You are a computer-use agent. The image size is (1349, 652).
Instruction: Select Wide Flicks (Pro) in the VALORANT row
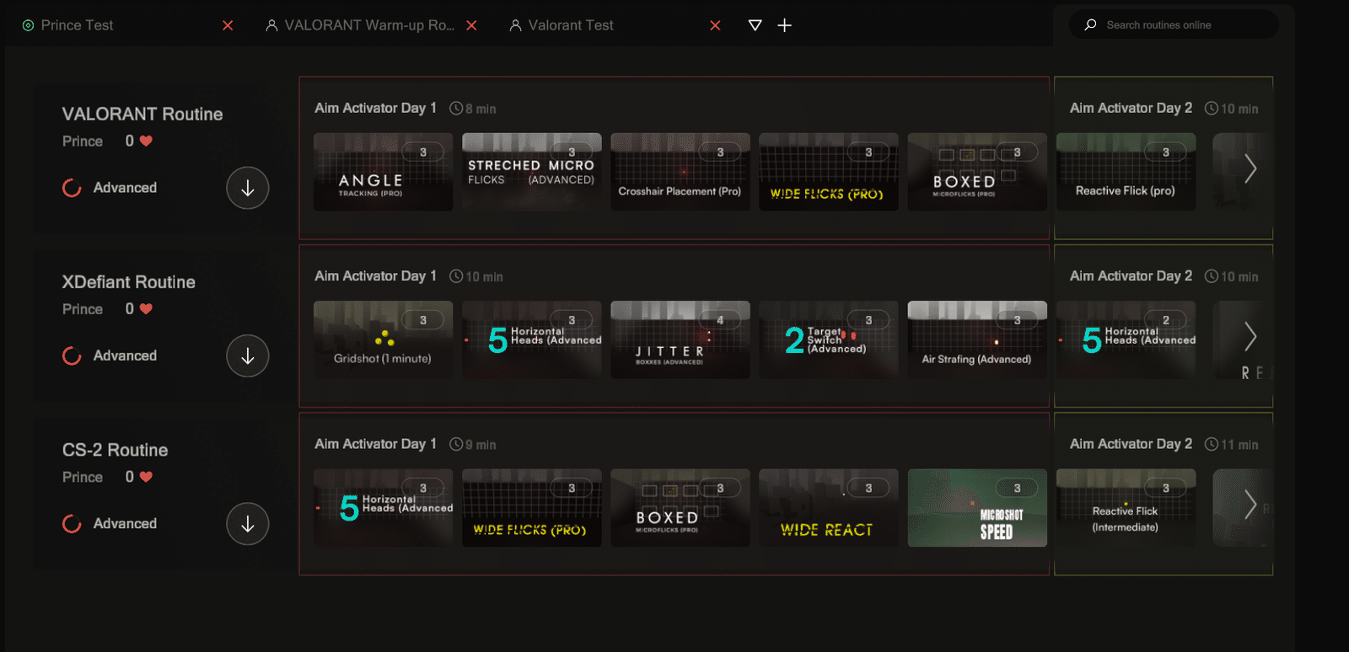pos(829,172)
